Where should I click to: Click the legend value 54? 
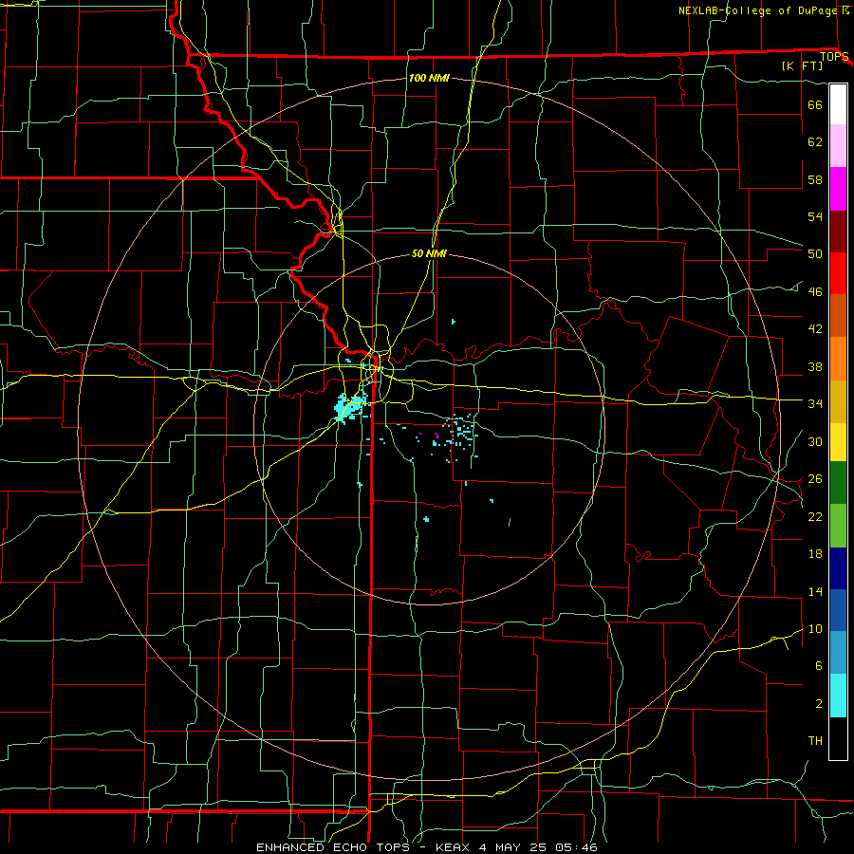coord(815,216)
